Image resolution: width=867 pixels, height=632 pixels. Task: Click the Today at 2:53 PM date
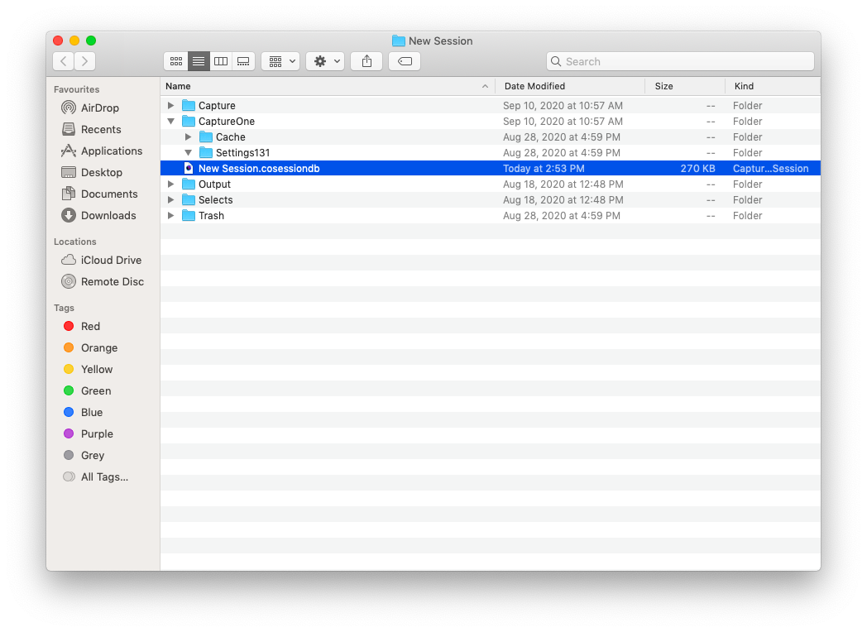pos(544,169)
